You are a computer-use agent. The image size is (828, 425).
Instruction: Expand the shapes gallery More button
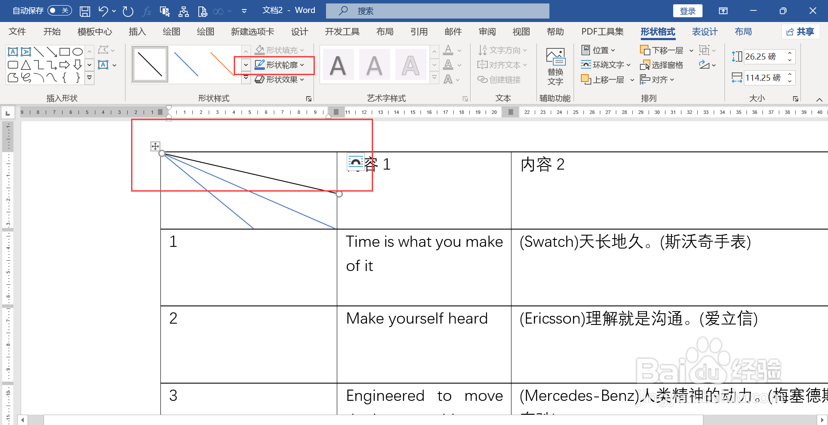click(89, 78)
